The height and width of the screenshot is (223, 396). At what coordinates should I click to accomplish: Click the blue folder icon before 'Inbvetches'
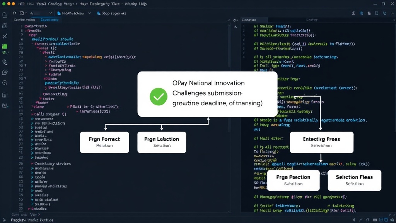point(59,13)
